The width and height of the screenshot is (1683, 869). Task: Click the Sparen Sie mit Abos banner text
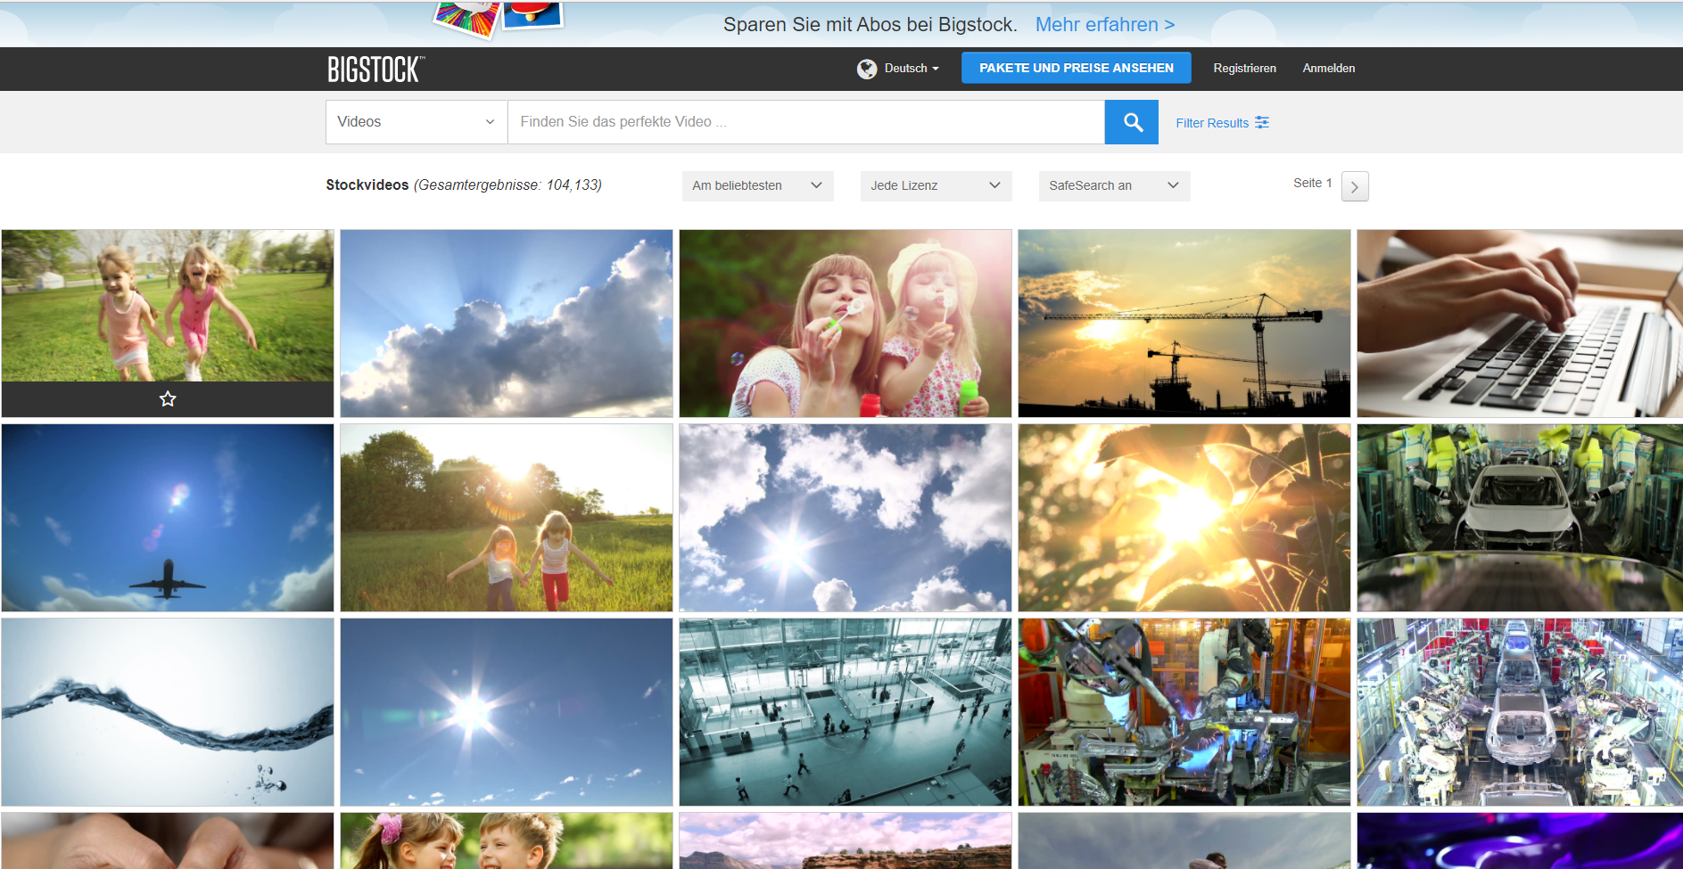[x=870, y=25]
